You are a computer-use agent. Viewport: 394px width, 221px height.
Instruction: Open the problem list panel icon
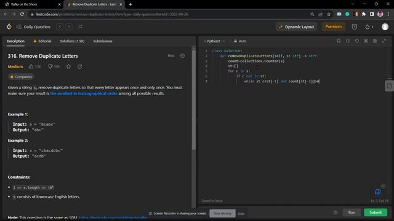click(18, 26)
